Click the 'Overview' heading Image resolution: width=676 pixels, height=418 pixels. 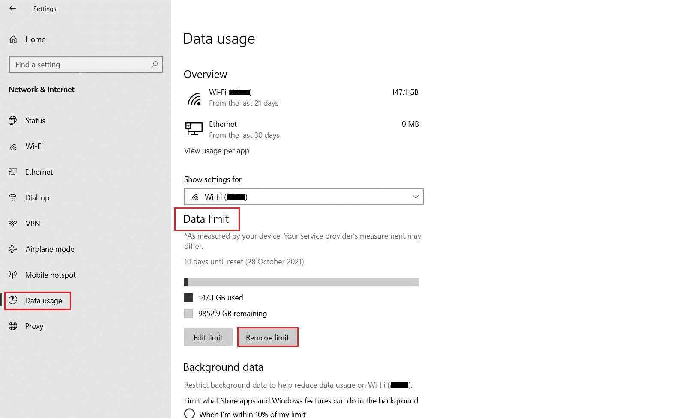click(206, 75)
